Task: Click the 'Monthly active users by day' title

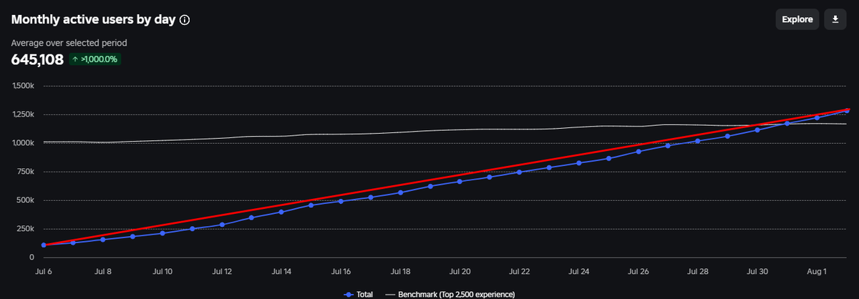Action: pos(93,20)
